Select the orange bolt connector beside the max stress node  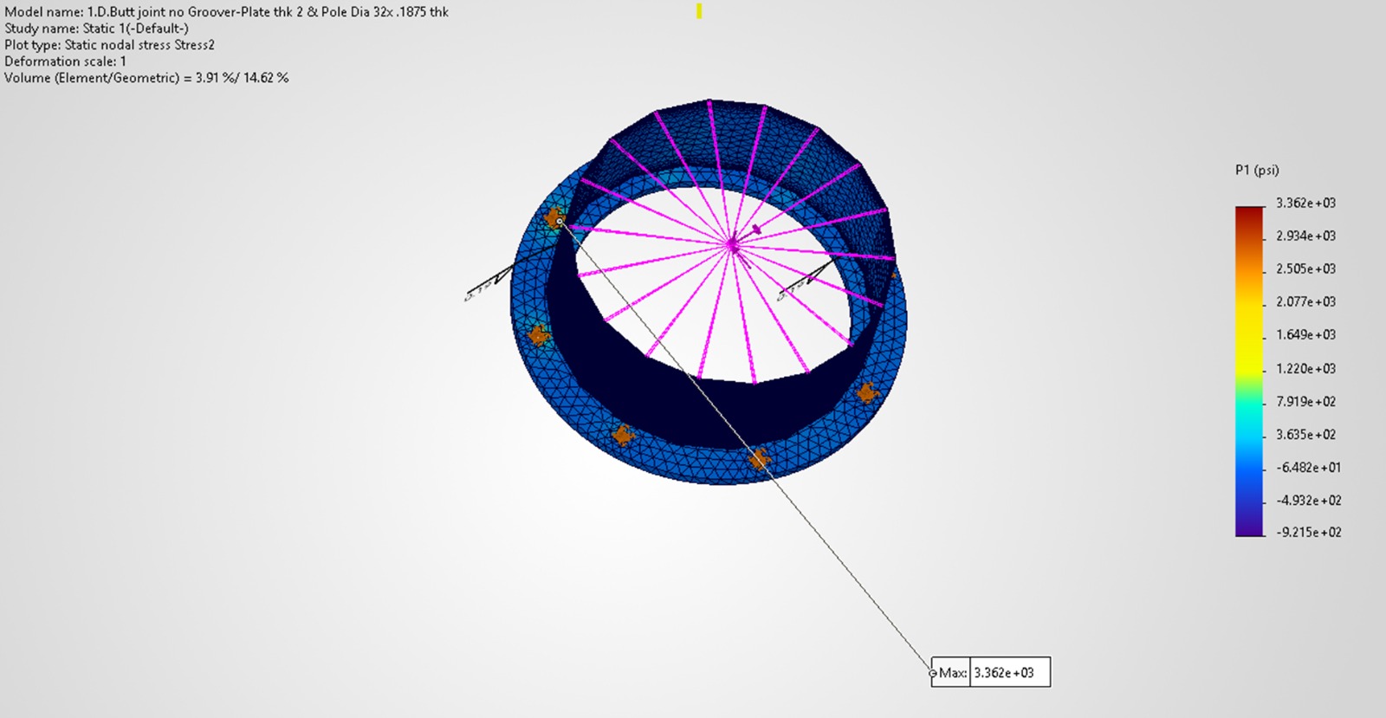point(551,217)
